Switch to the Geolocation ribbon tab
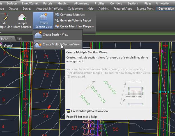Screen dimensions: 175x136 point(166,8)
